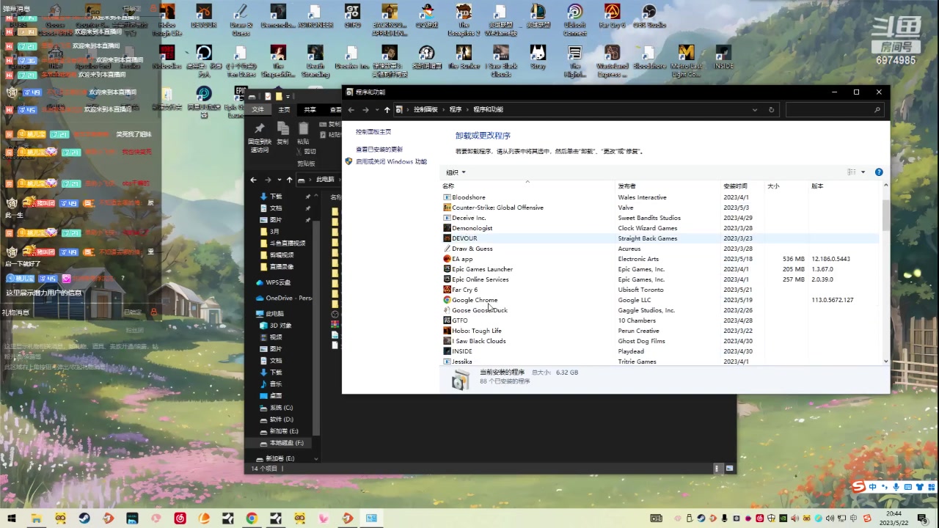939x528 pixels.
Task: Open the 文件 tab in File Explorer
Action: 258,110
